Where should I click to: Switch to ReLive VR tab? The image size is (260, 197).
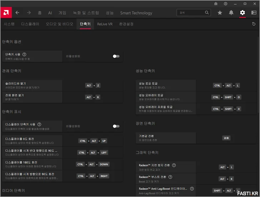105,24
